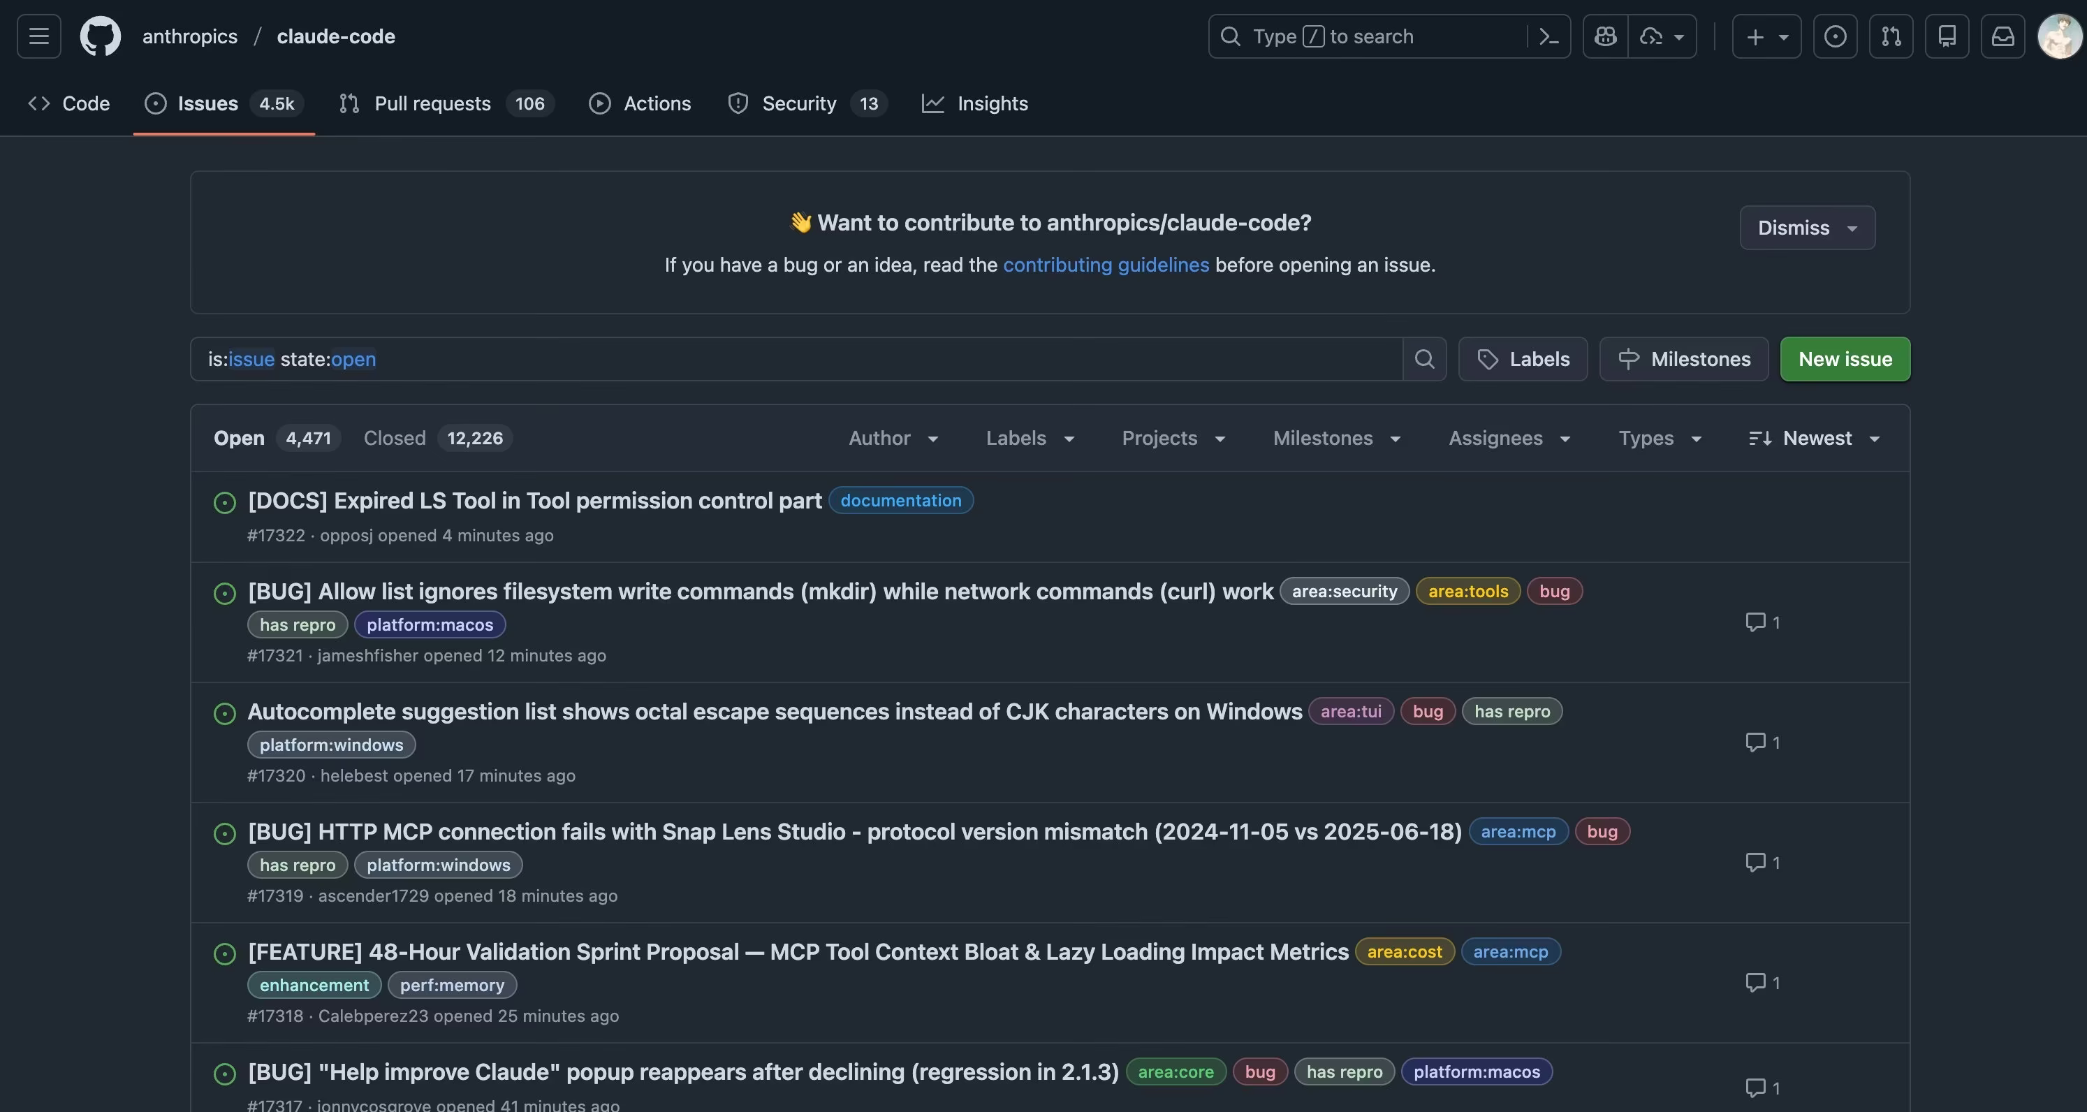Filter by the perf:memory label

(452, 985)
